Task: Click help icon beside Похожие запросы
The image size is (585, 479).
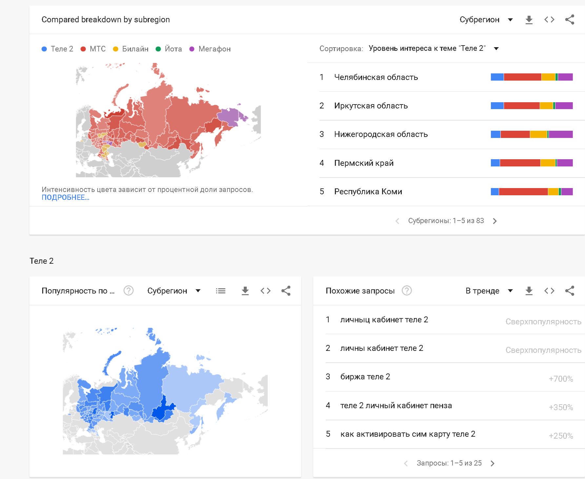Action: (407, 291)
